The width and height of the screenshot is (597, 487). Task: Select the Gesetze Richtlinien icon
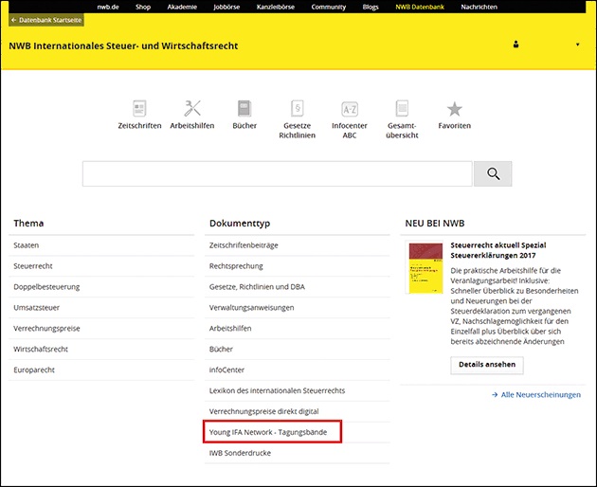[x=298, y=108]
